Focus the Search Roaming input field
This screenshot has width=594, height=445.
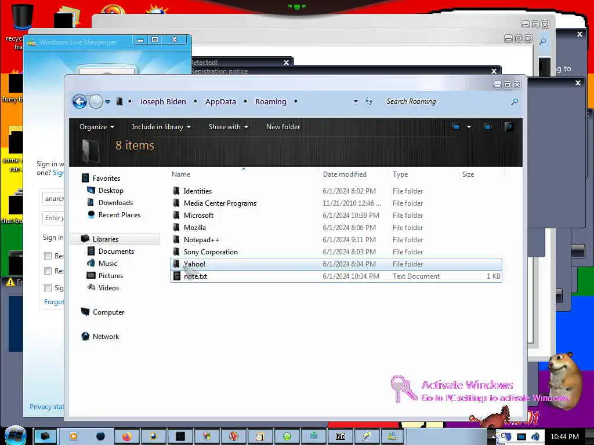pos(447,101)
